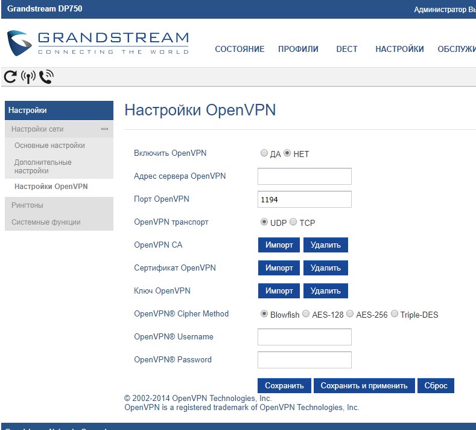This screenshot has height=430, width=476.
Task: Click the Grandstream DP750 title text
Action: point(45,8)
